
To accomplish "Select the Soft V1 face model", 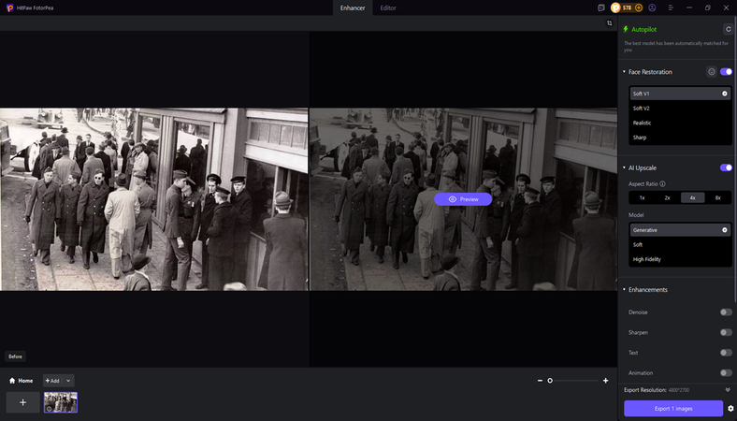I will [680, 94].
